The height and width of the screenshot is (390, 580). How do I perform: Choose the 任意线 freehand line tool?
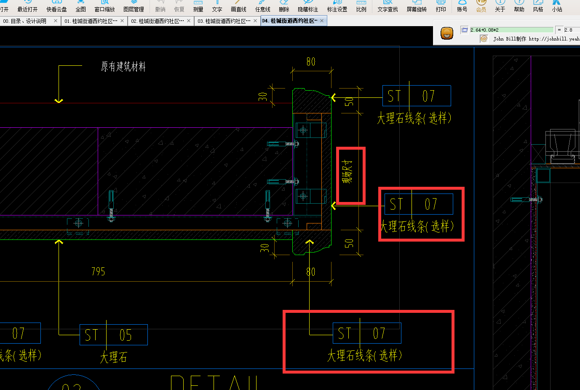click(262, 6)
